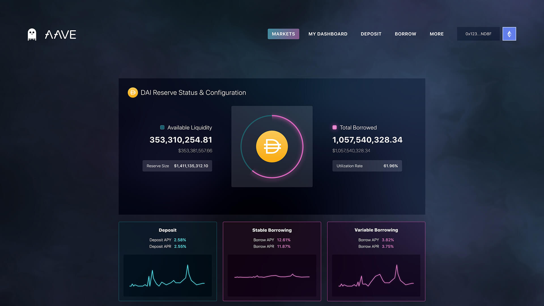Open the Variable Borrowing rate chart
This screenshot has height=306, width=544.
click(x=376, y=275)
